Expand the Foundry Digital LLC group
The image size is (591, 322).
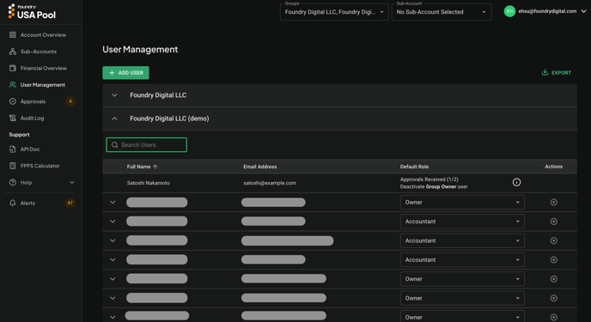[x=114, y=95]
